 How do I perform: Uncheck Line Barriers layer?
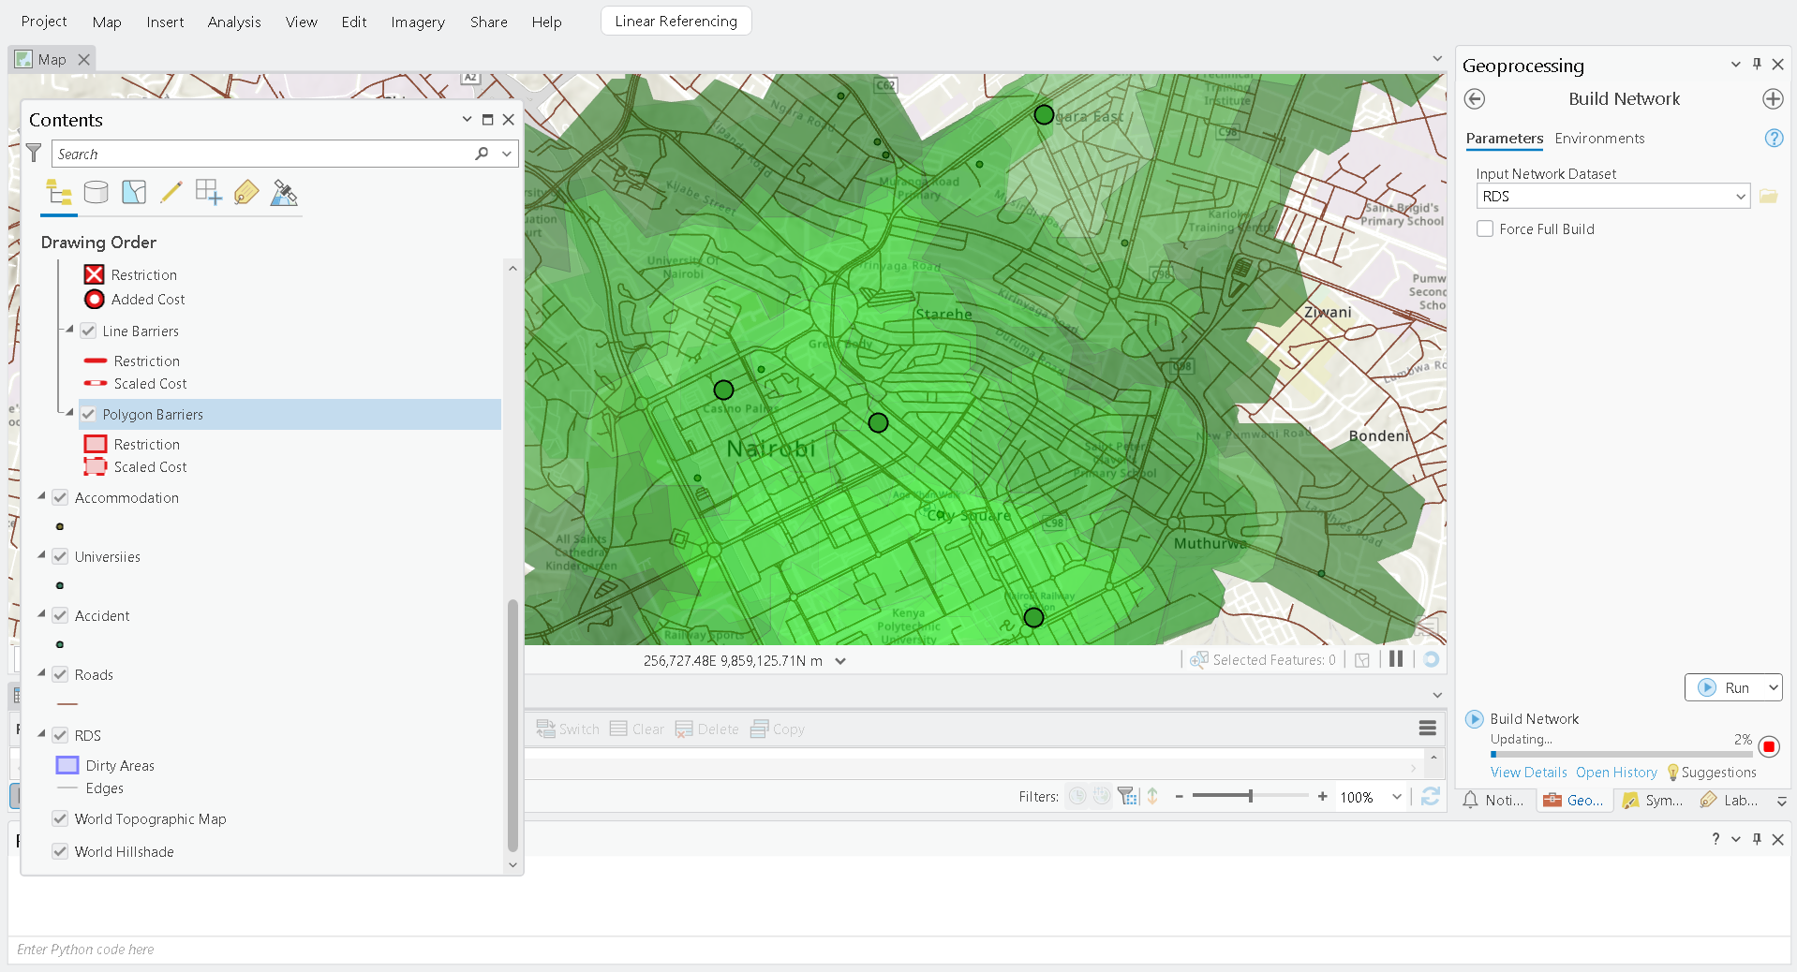coord(88,331)
